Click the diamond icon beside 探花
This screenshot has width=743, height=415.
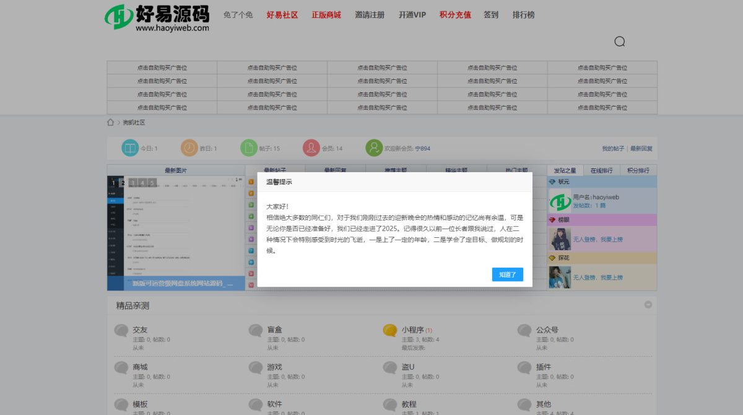(552, 258)
